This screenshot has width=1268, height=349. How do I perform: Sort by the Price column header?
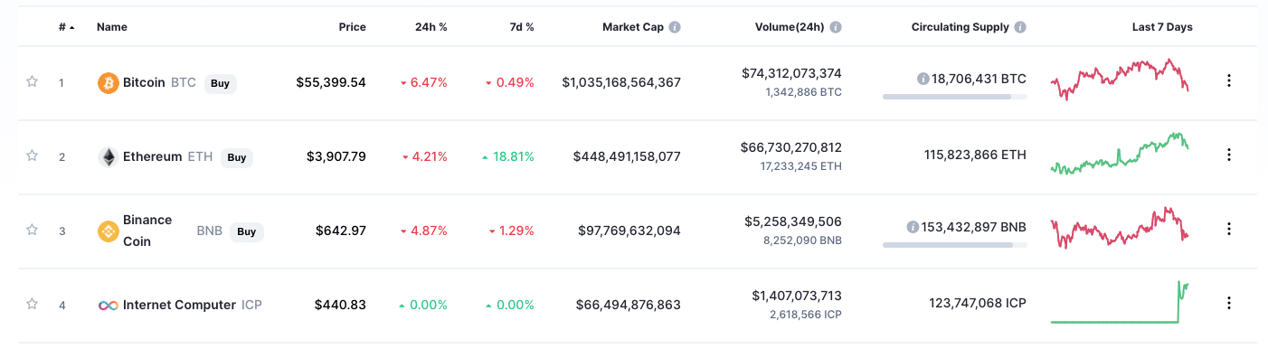tap(352, 27)
